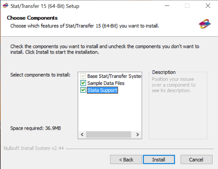This screenshot has height=169, width=218.
Task: Click the left scroll arrow in component list
Action: coord(82,134)
